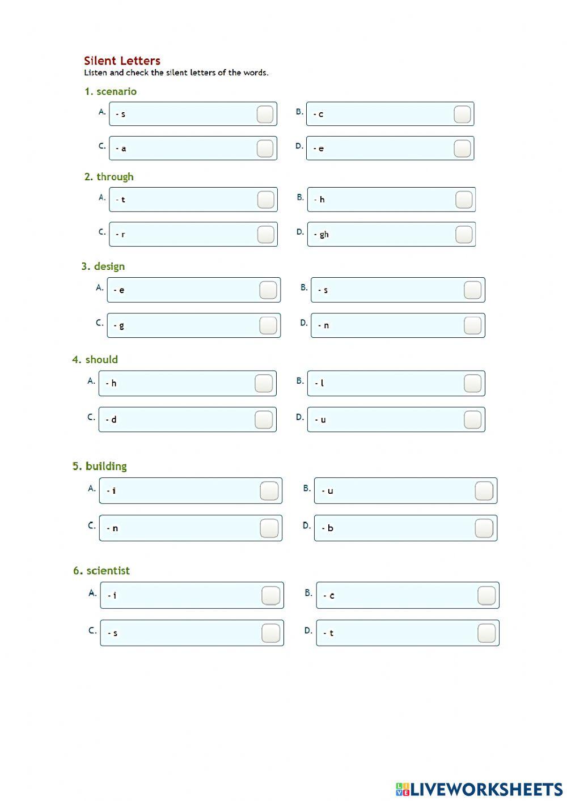Mark checkbox 'c' for scientist
The width and height of the screenshot is (567, 801).
click(486, 595)
